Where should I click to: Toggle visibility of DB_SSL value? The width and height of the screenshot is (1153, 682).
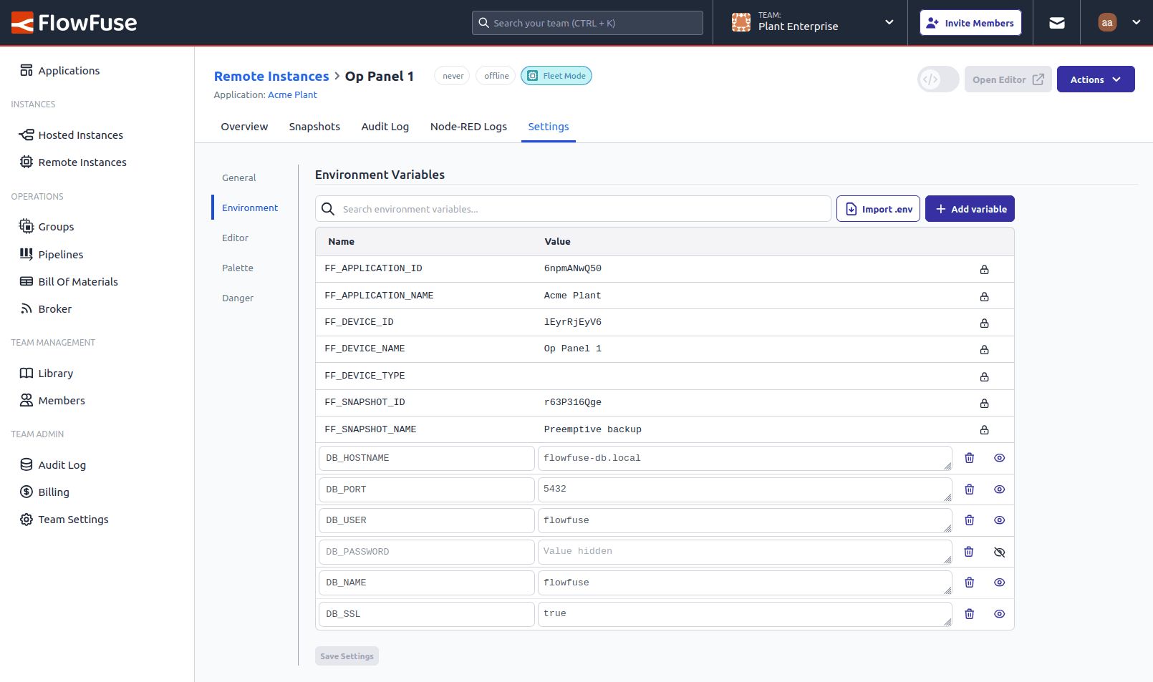click(999, 613)
